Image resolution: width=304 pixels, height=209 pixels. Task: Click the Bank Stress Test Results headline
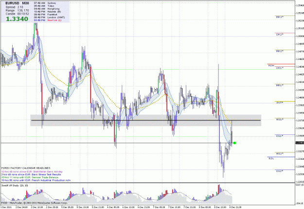point(31,174)
